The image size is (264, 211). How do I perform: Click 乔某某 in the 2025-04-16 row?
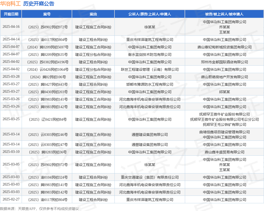(x=225, y=27)
